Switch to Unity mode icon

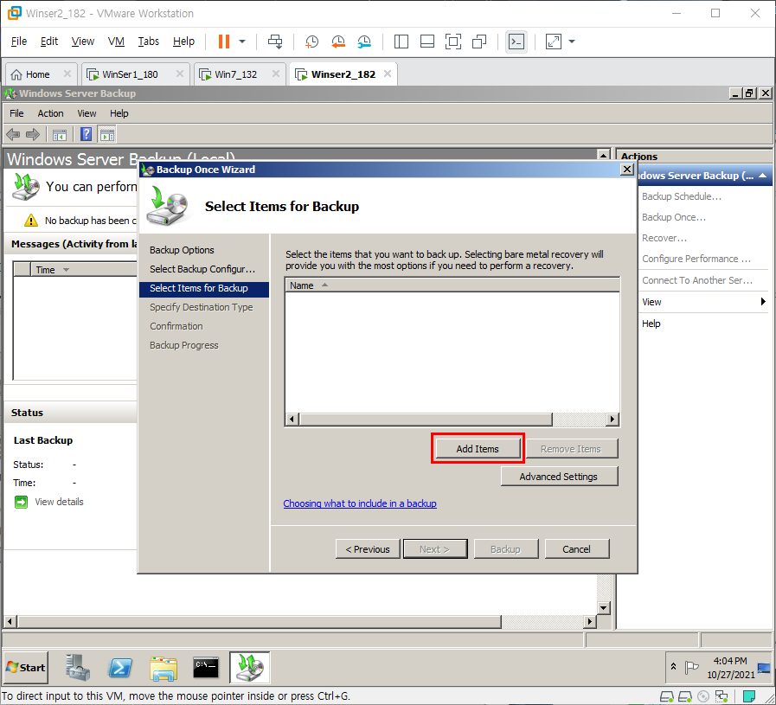479,42
